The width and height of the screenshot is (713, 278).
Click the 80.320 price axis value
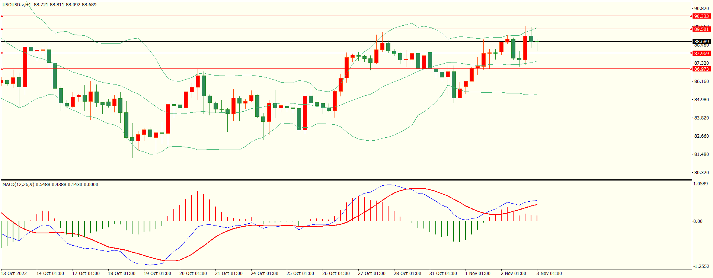tap(701, 173)
